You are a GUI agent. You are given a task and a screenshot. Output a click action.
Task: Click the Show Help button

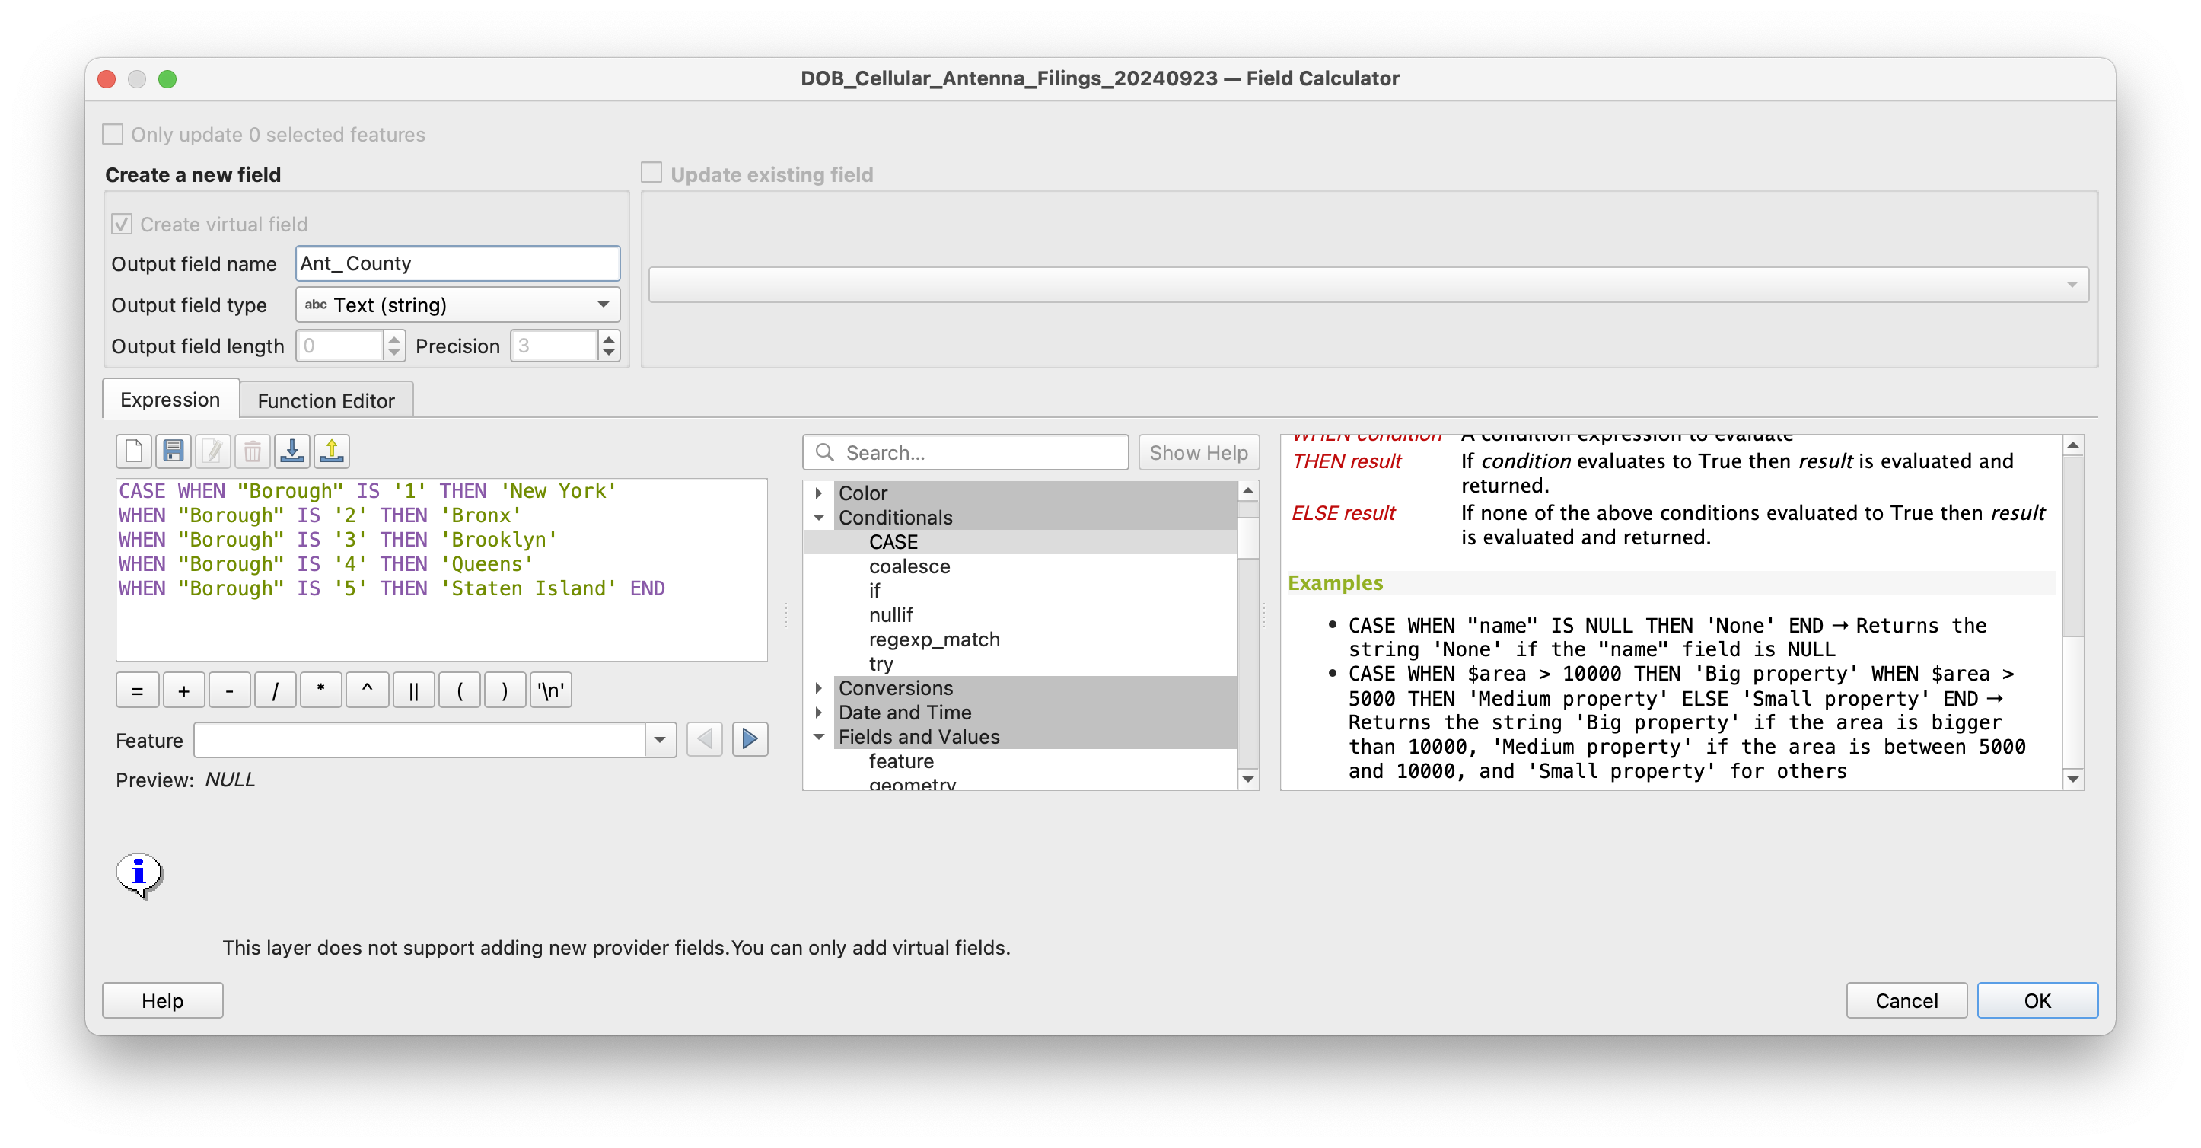click(1198, 452)
